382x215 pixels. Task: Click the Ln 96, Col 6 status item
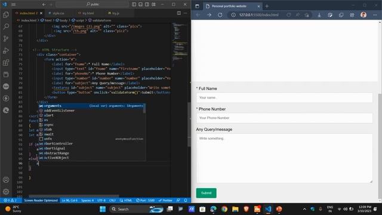(69, 201)
